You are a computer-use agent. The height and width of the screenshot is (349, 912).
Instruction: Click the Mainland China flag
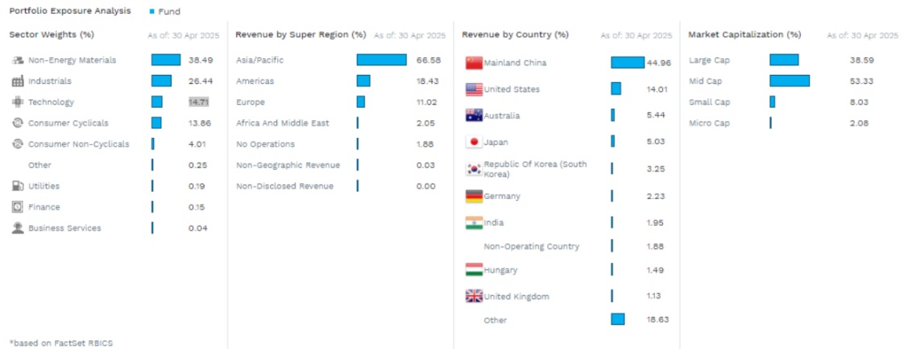(x=474, y=63)
